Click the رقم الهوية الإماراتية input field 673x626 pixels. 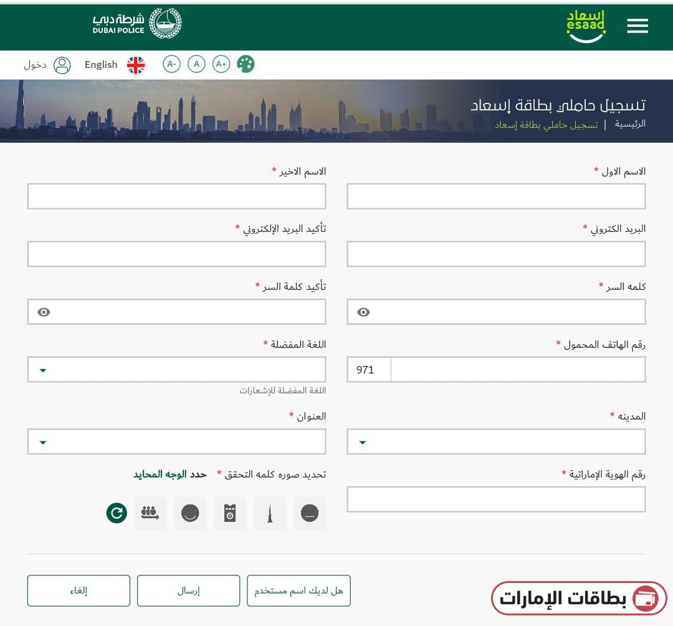tap(495, 499)
